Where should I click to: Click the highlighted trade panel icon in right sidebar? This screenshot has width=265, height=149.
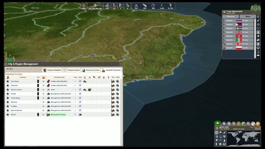(258, 32)
